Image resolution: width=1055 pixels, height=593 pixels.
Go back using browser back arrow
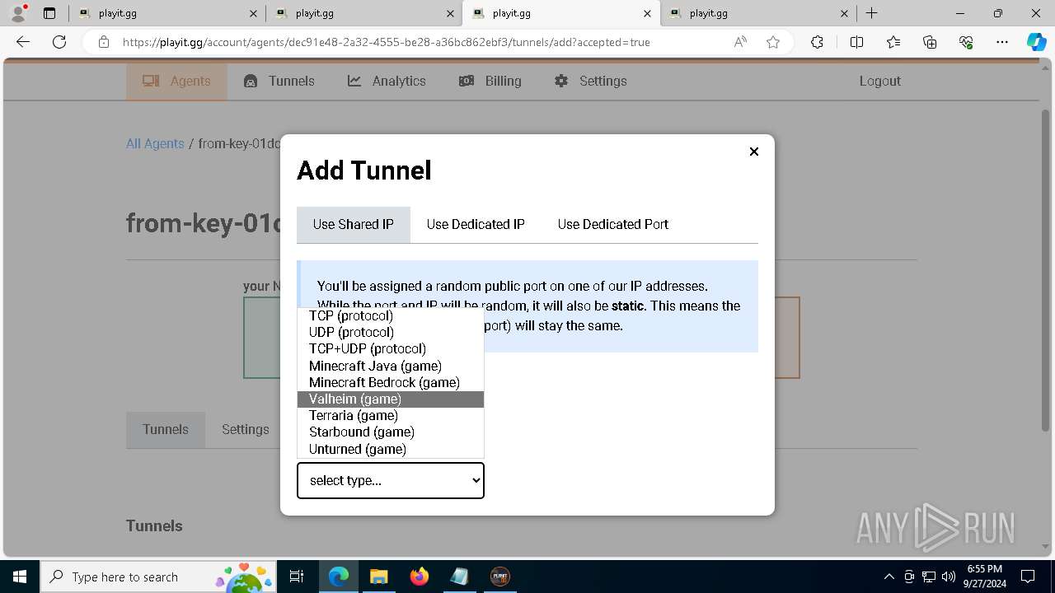23,42
